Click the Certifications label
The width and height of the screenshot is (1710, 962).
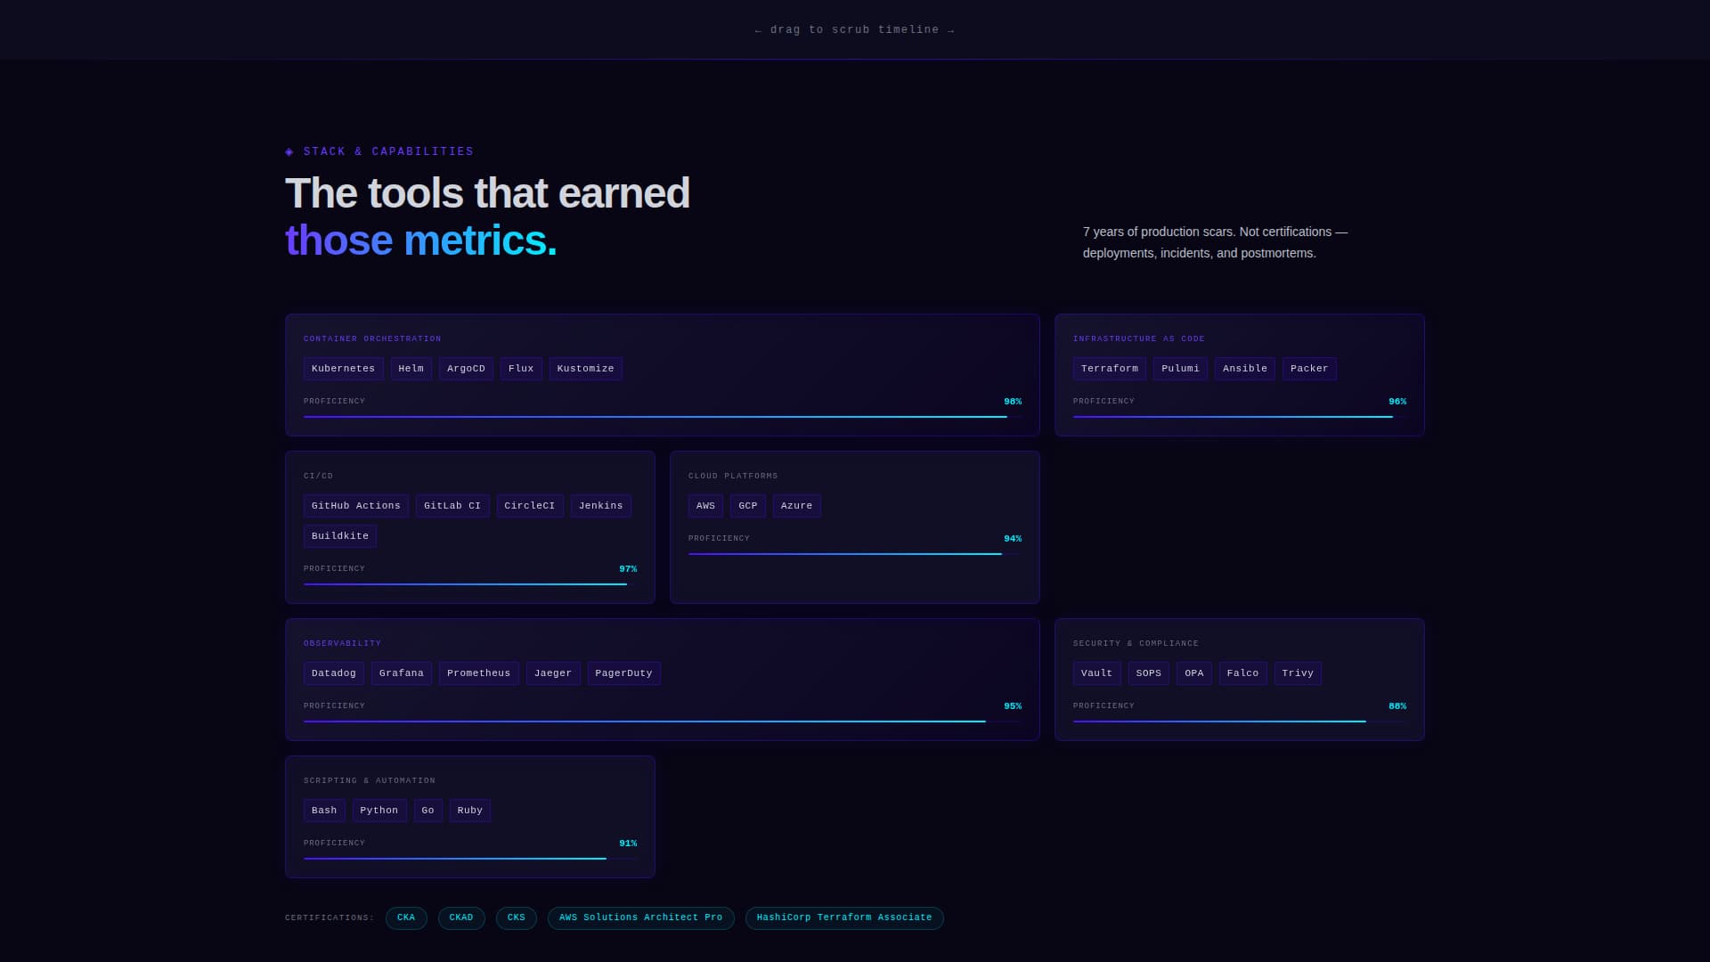(x=330, y=918)
